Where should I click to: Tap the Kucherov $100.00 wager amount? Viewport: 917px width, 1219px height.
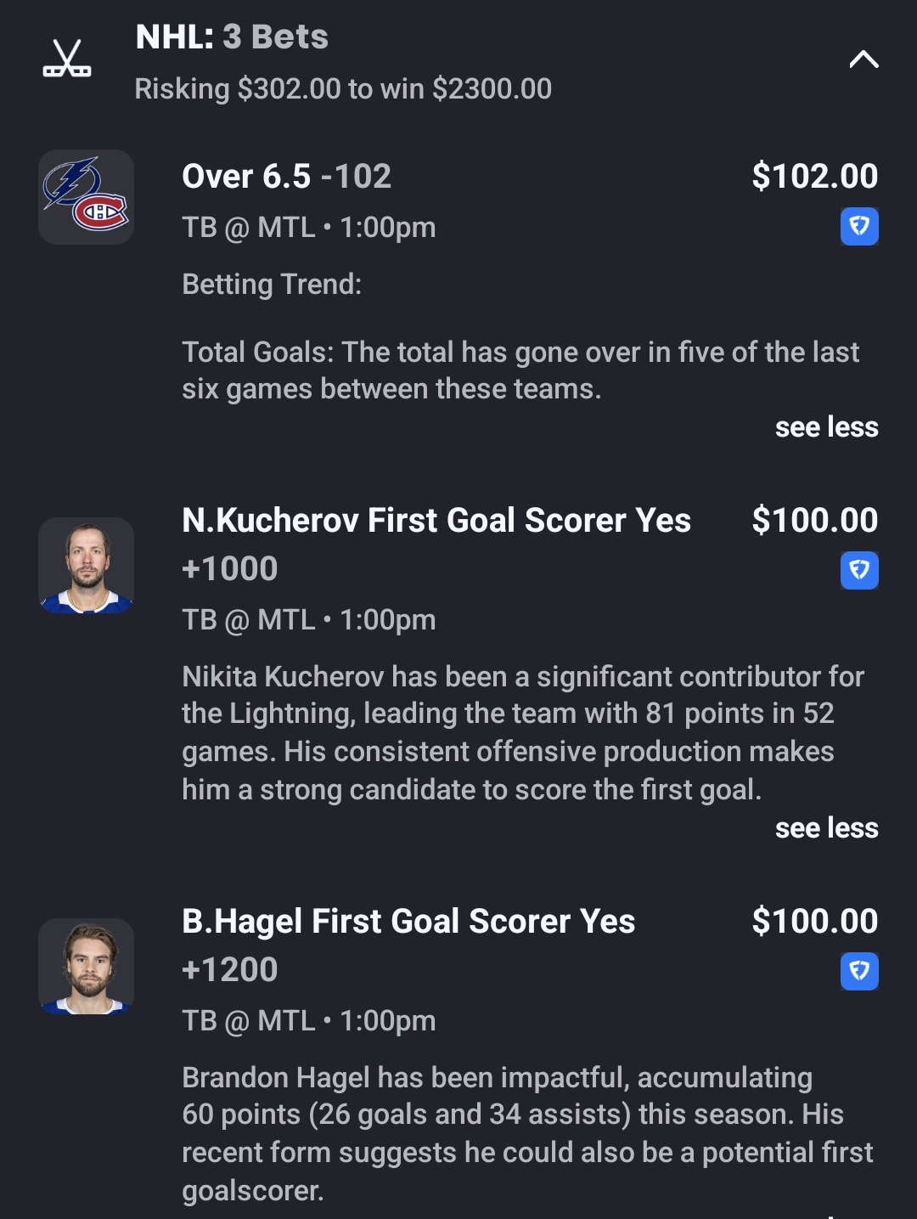(814, 521)
